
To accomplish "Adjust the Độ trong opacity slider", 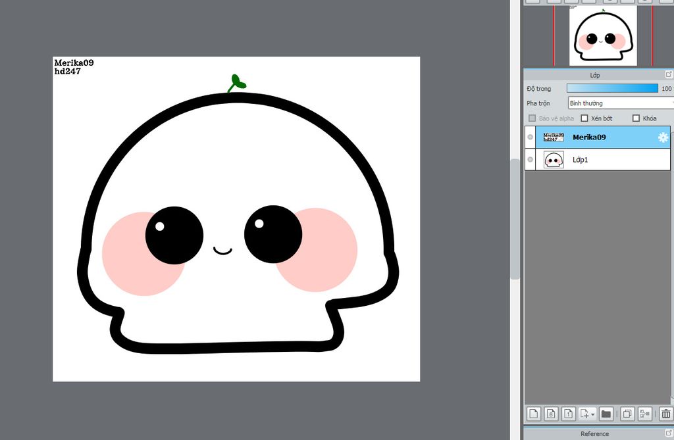I will 612,89.
